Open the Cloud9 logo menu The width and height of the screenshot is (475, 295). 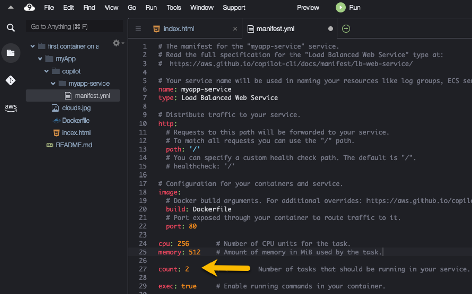[29, 7]
